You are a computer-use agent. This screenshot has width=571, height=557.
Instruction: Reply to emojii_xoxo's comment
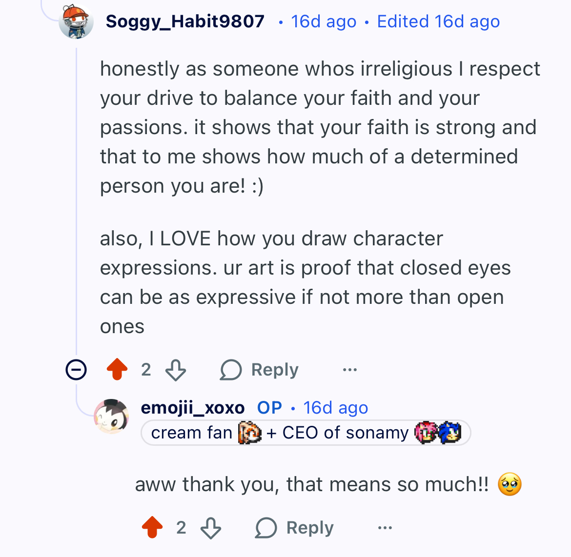coord(295,528)
